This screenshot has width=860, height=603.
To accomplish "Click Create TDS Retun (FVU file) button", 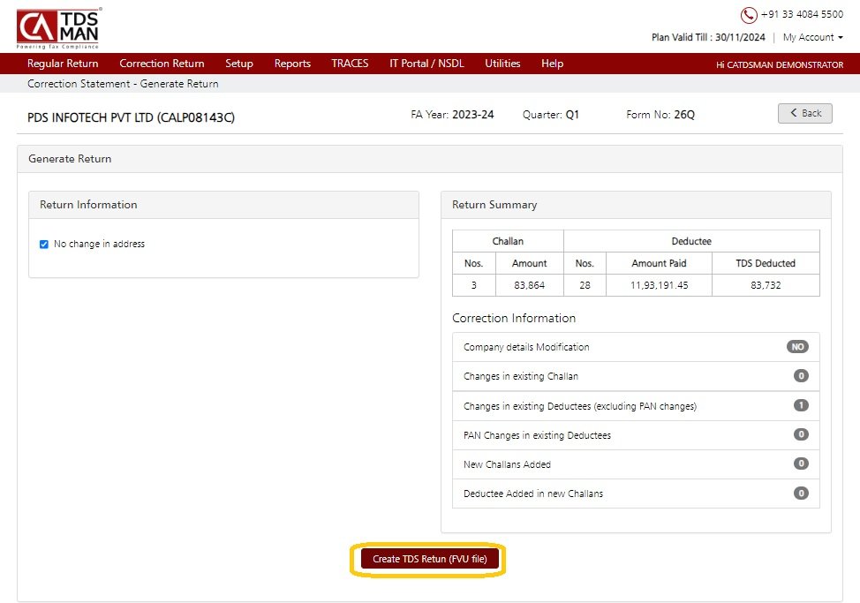I will point(429,559).
